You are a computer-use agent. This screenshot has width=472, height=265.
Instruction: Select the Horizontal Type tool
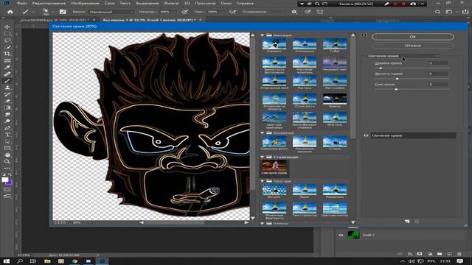tap(7, 135)
